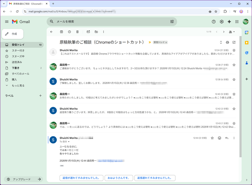Open Google Calendar side panel

pos(247,33)
